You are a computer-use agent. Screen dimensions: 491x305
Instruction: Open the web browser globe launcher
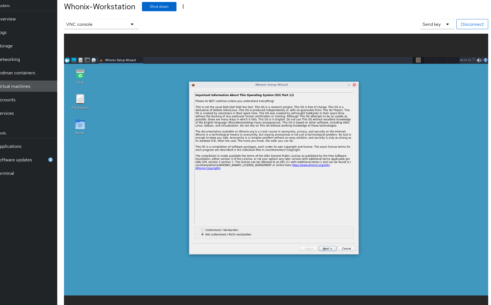click(x=94, y=60)
